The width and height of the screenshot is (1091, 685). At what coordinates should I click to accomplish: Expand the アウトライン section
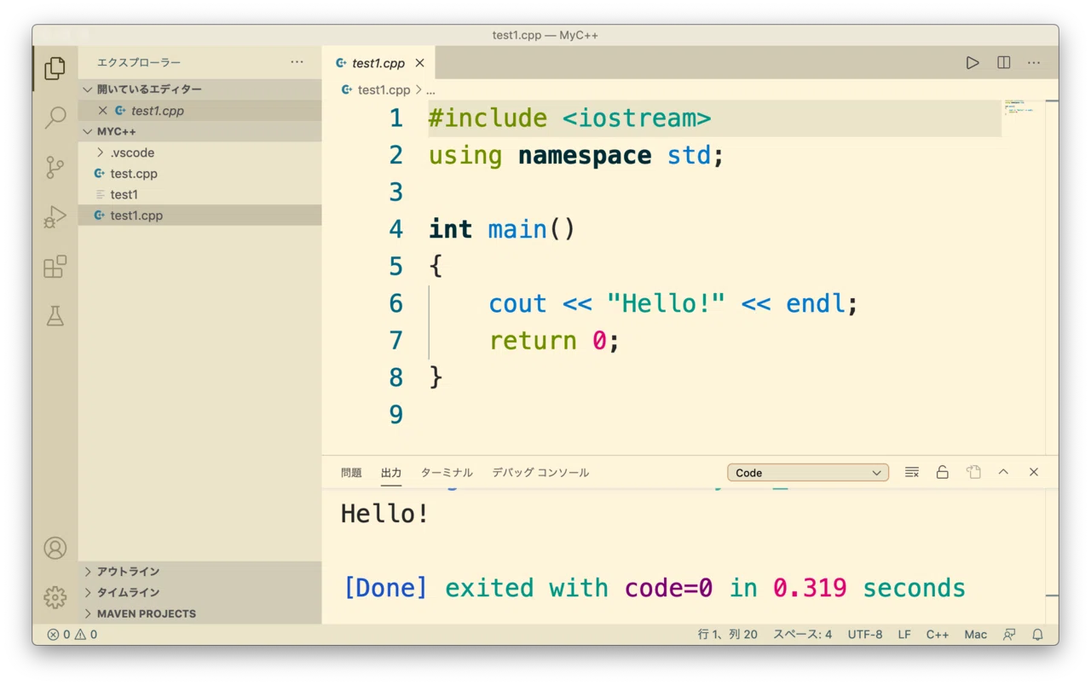tap(200, 572)
